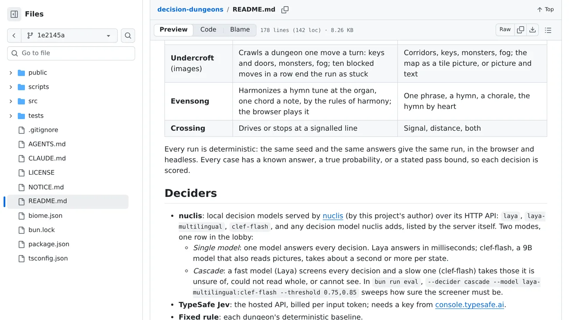
Task: Open the decision-dungeons repository link
Action: click(x=190, y=9)
